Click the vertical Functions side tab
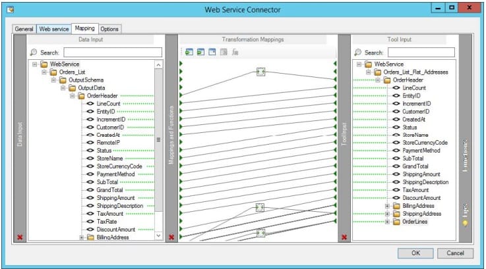 tap(466, 156)
